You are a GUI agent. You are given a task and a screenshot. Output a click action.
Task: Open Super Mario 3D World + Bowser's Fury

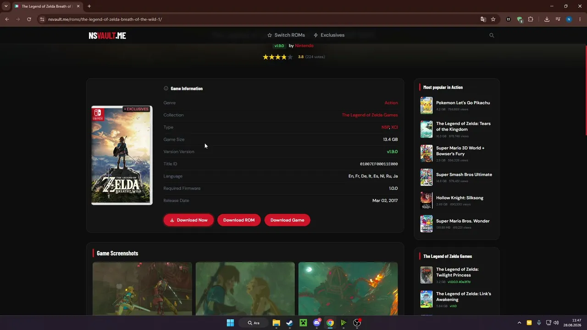pos(456,154)
